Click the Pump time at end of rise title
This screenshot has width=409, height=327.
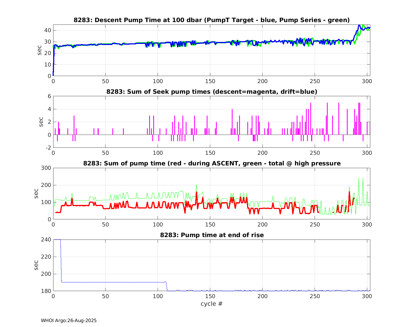coord(212,235)
